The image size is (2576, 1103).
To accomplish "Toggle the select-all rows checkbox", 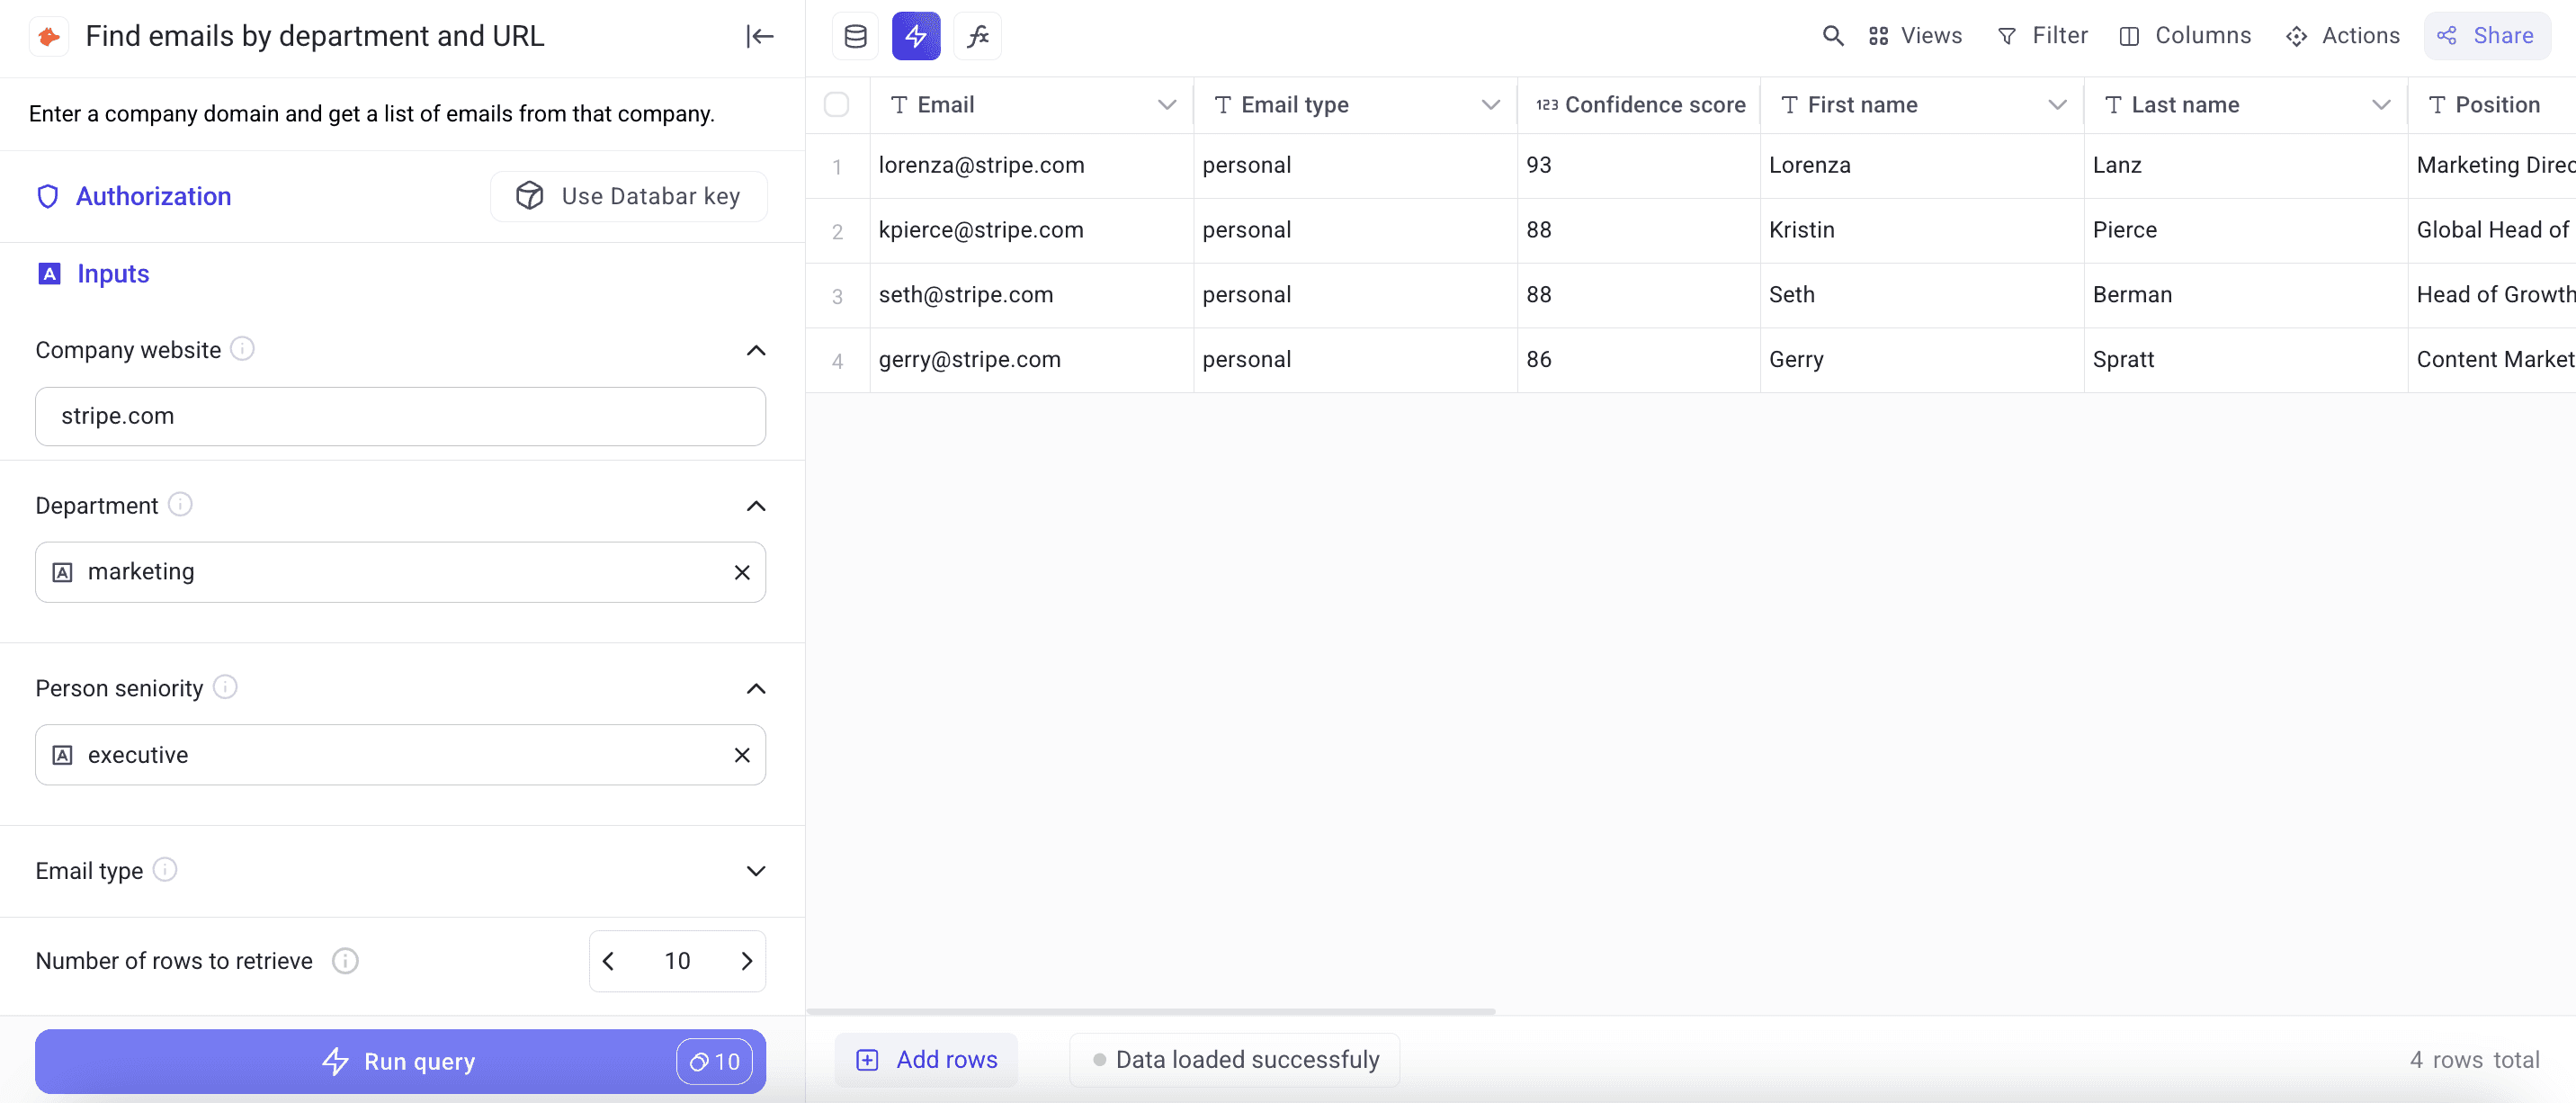I will pyautogui.click(x=837, y=104).
